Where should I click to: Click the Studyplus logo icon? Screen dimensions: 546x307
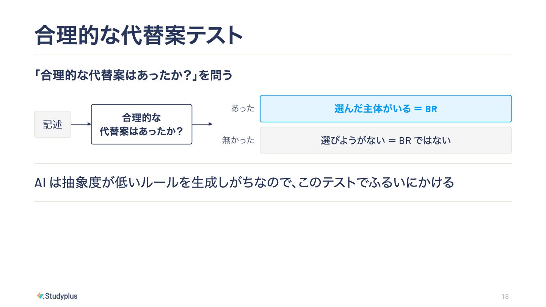tap(41, 296)
